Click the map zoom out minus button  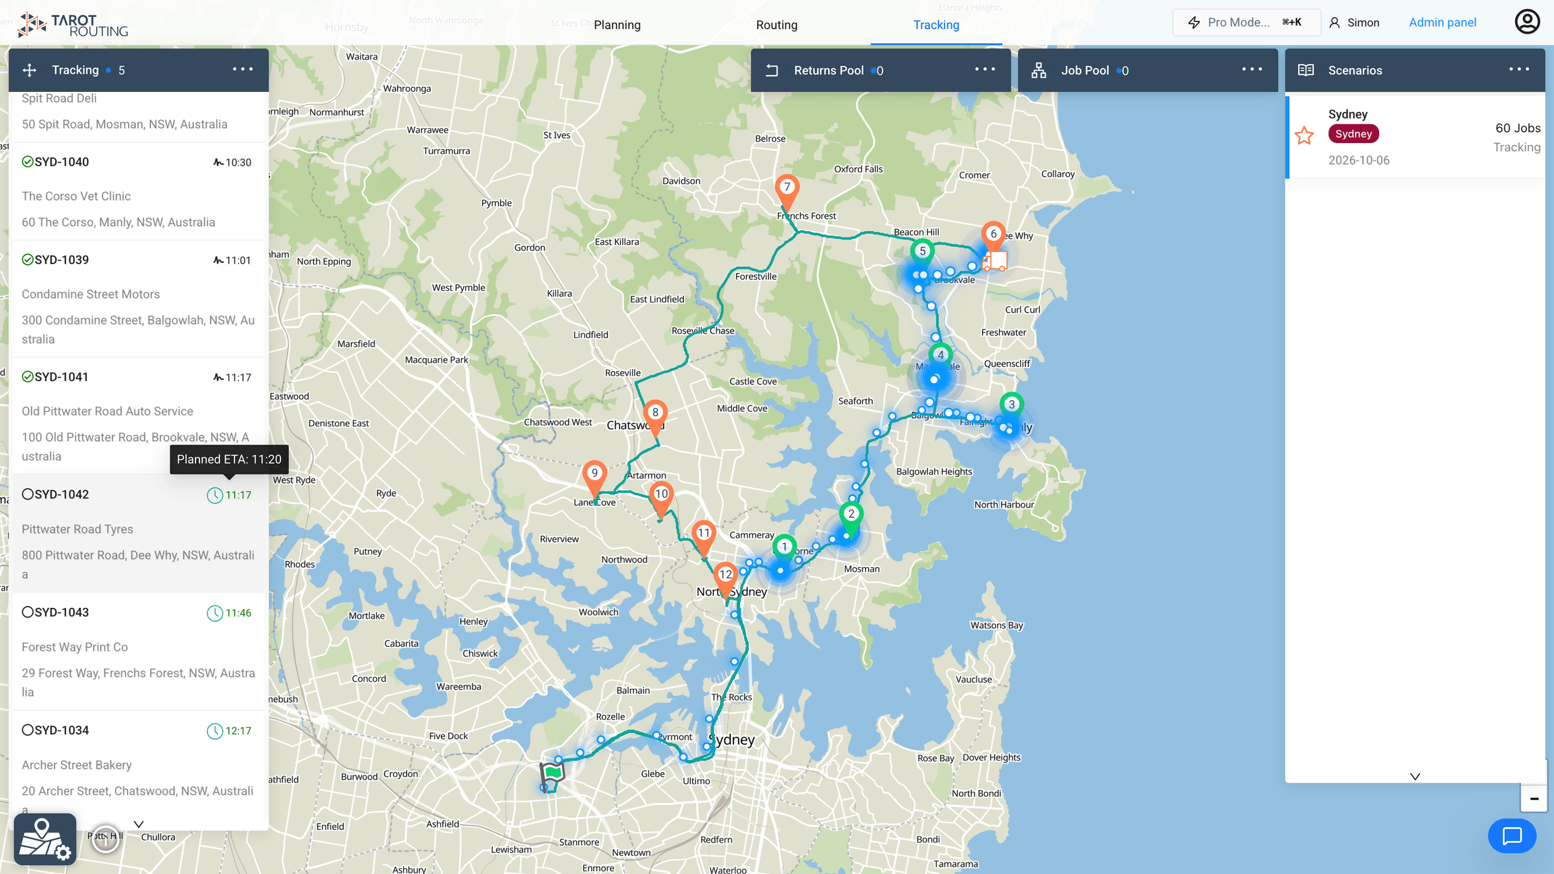[x=1534, y=798]
